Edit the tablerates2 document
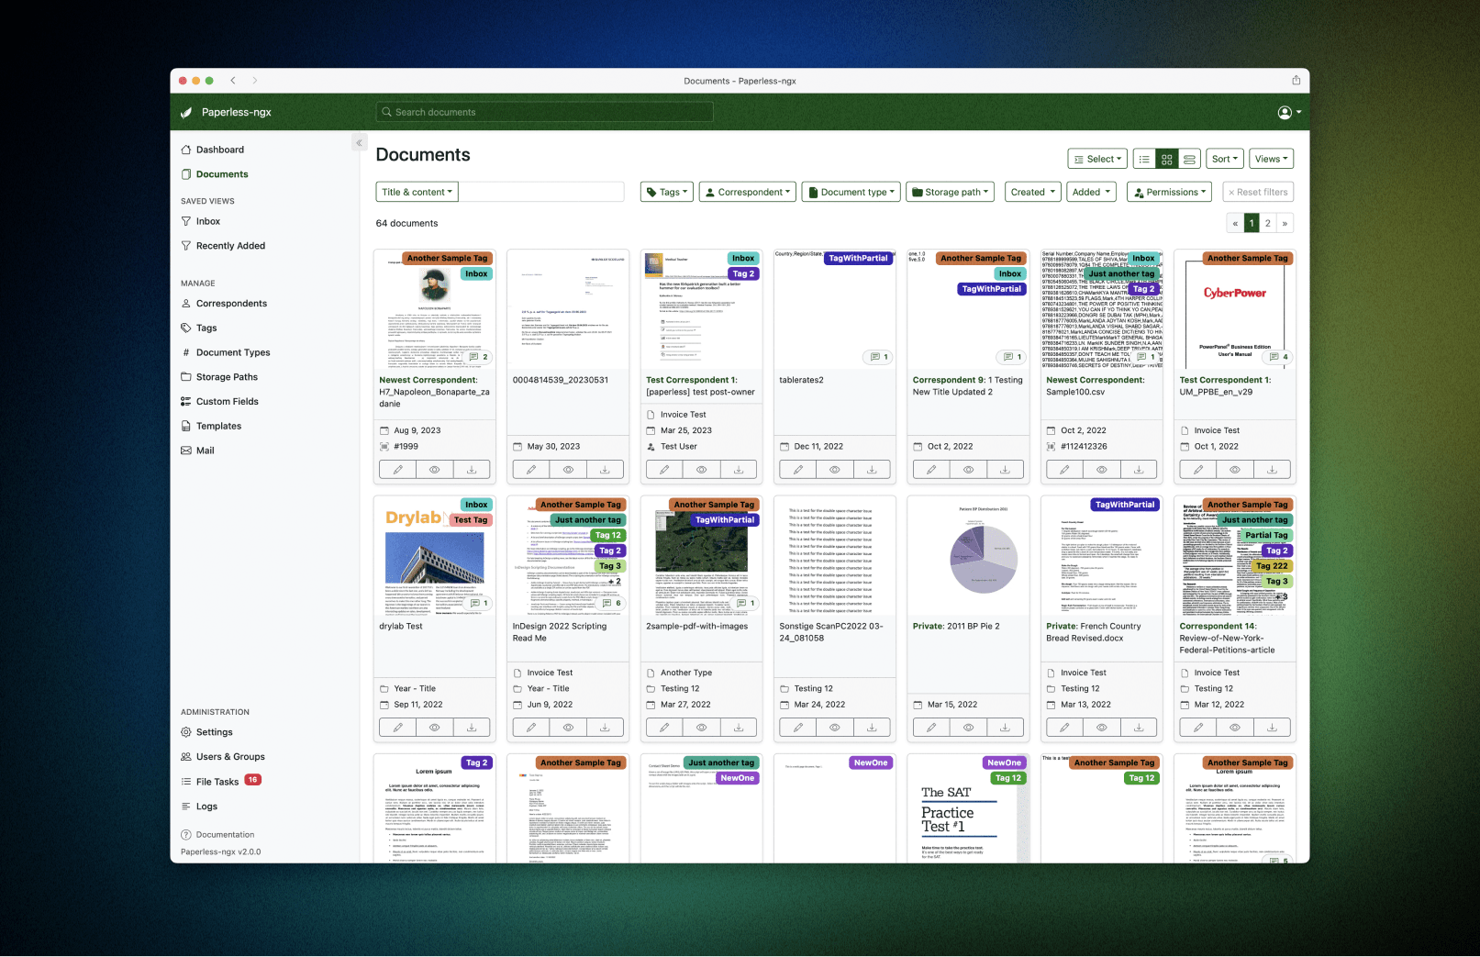This screenshot has width=1480, height=957. click(797, 470)
